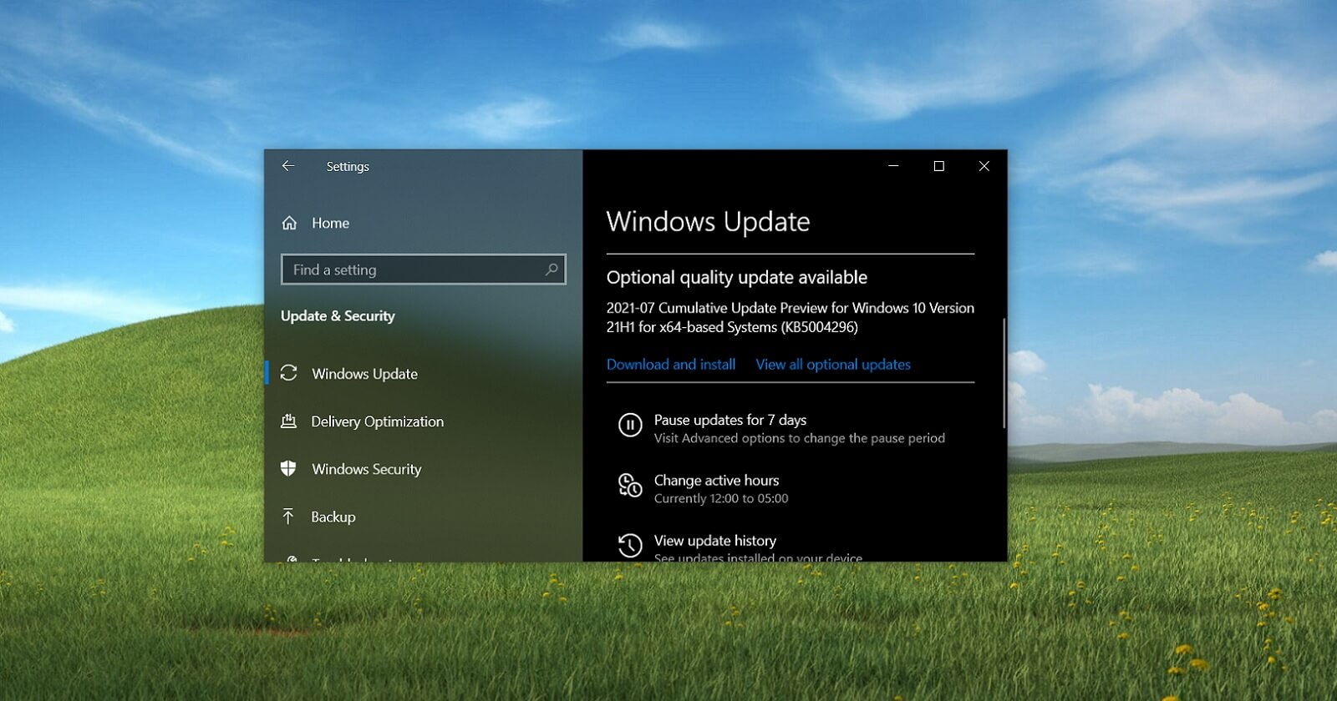Click the KB5004296 cumulative update description
Image resolution: width=1337 pixels, height=701 pixels.
[791, 317]
